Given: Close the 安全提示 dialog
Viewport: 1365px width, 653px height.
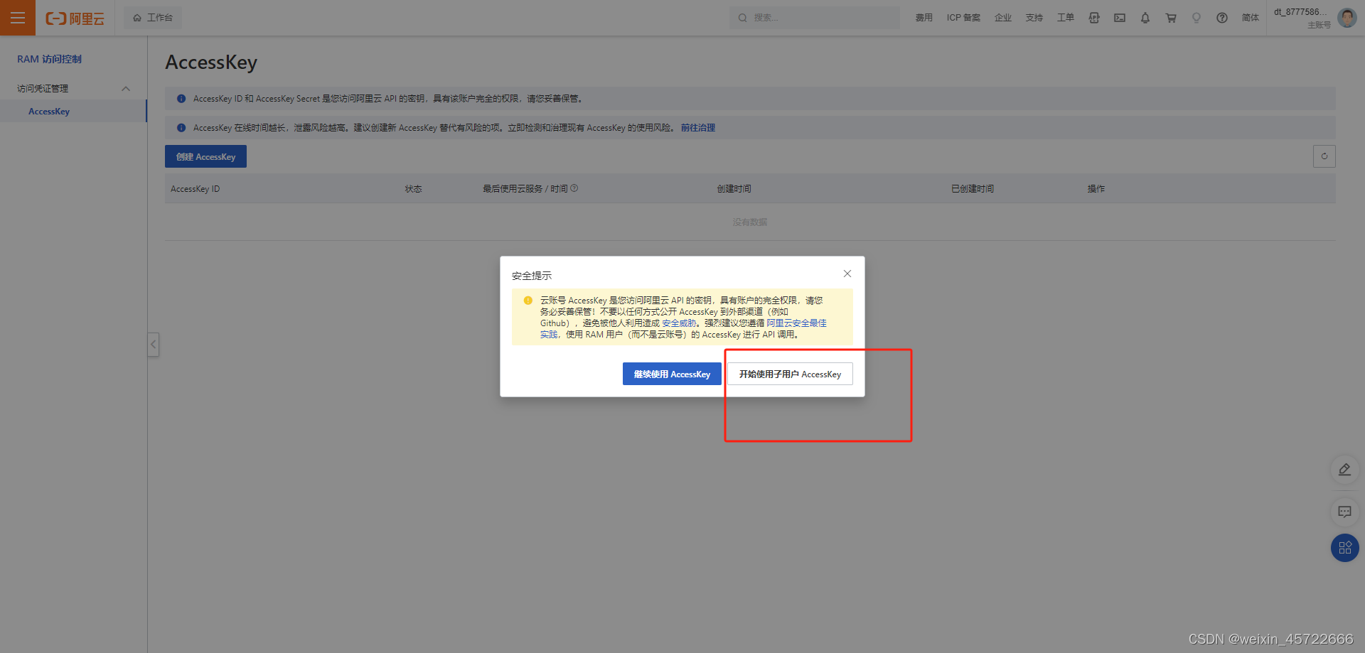Looking at the screenshot, I should point(847,274).
